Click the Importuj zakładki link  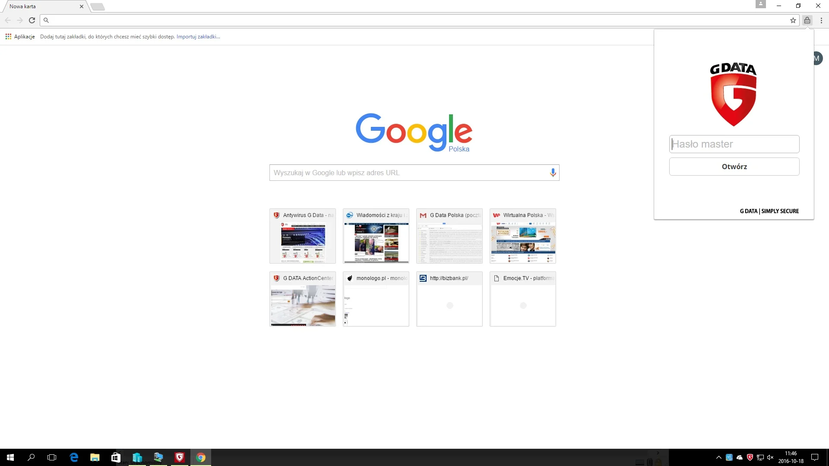click(x=198, y=37)
